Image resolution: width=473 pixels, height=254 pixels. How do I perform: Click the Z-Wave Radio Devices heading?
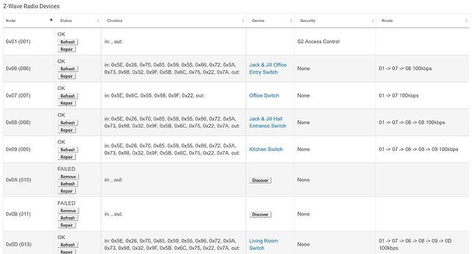(32, 6)
